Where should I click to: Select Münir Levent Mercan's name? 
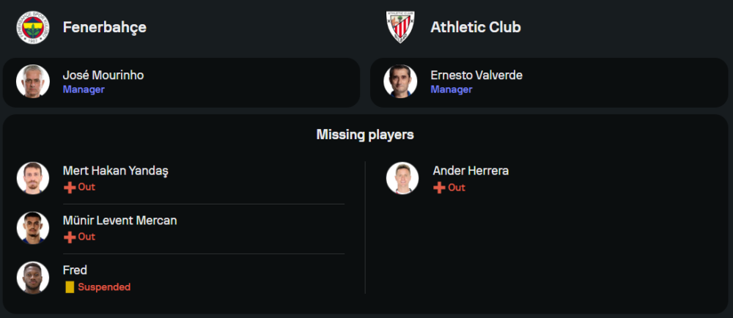click(x=119, y=221)
